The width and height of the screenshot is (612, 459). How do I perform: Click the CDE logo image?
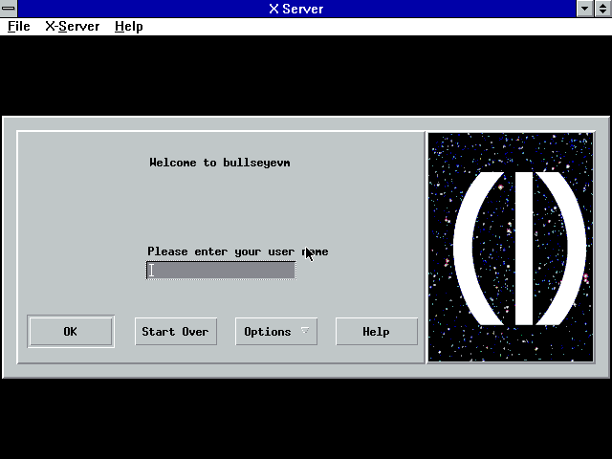[511, 248]
